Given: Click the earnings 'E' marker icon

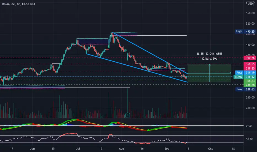Looking at the screenshot, I should 127,115.
